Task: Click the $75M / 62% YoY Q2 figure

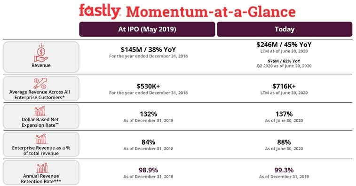Action: coord(284,61)
